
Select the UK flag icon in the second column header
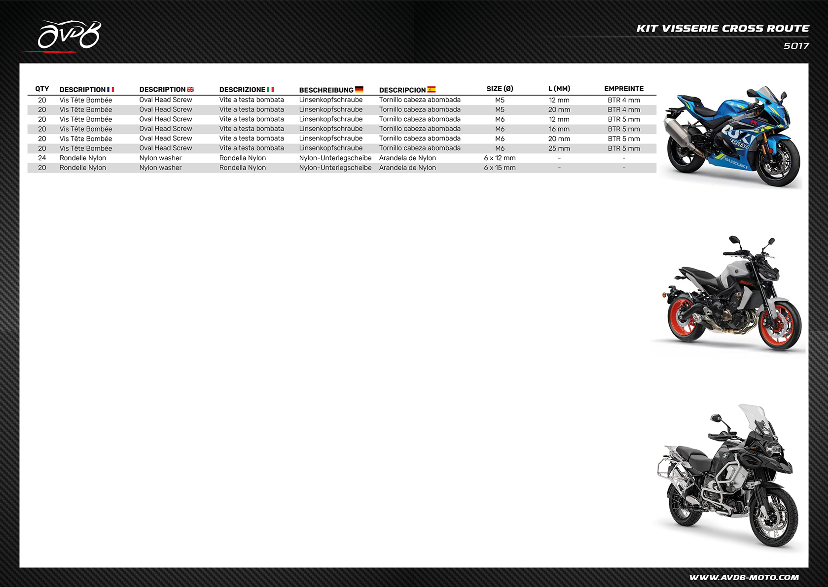[190, 89]
